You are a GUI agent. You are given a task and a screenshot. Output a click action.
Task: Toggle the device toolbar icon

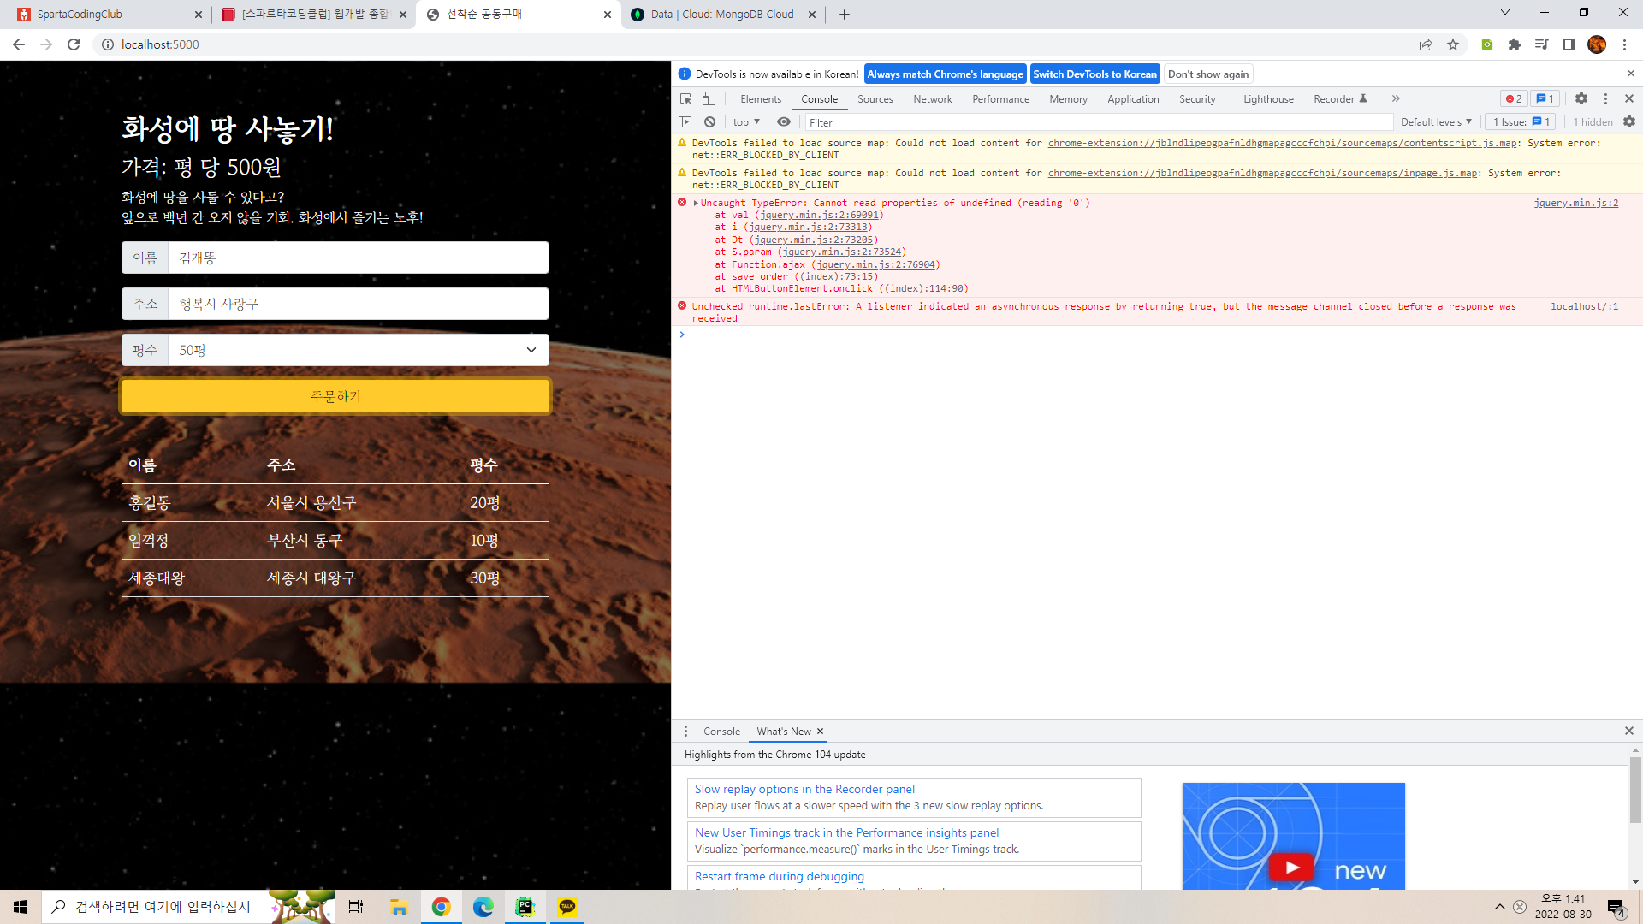coord(709,99)
